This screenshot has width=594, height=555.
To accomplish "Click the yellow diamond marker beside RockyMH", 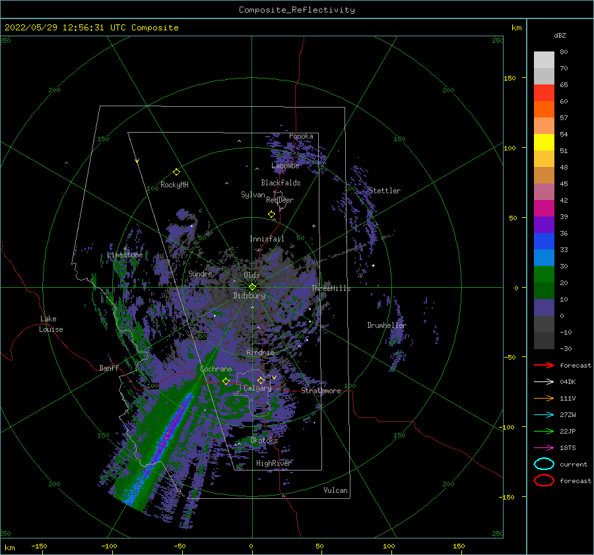I will pos(176,172).
